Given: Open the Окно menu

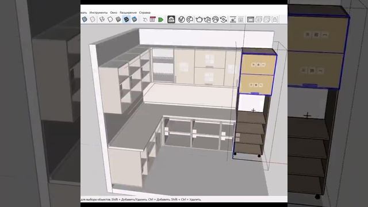Looking at the screenshot, I should click(x=113, y=13).
